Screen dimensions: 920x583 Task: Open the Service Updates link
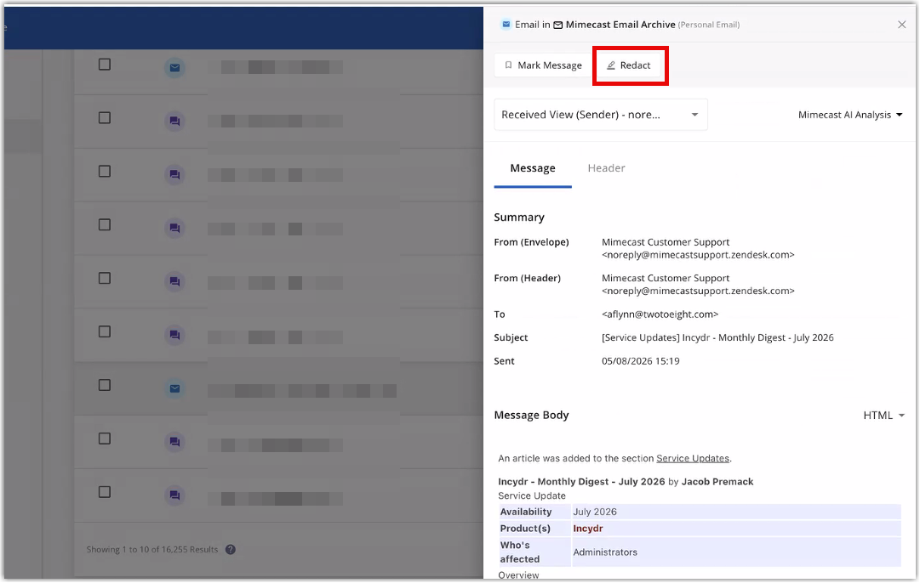[x=693, y=459]
